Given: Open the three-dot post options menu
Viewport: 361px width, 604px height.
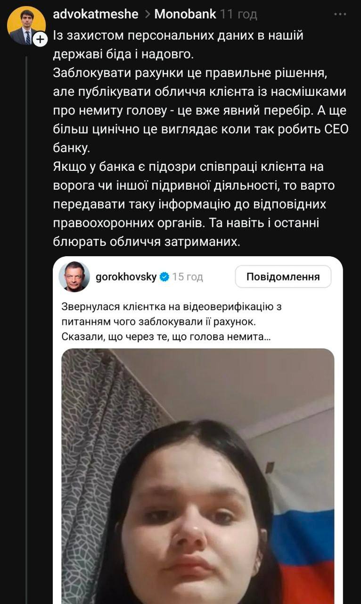Looking at the screenshot, I should (340, 14).
